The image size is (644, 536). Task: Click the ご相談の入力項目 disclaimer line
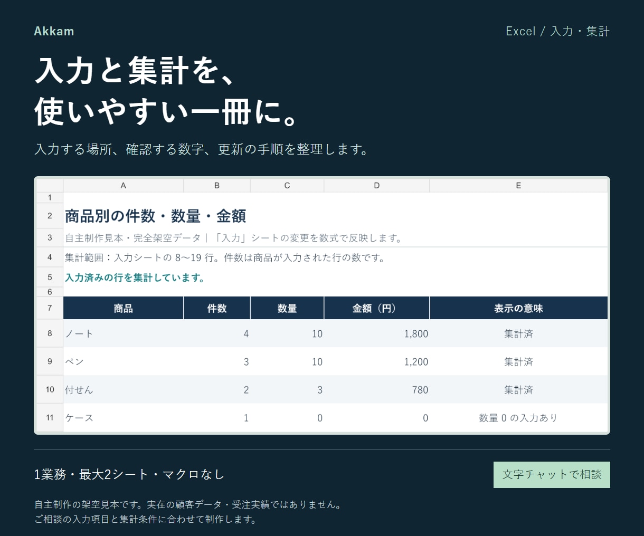(146, 519)
